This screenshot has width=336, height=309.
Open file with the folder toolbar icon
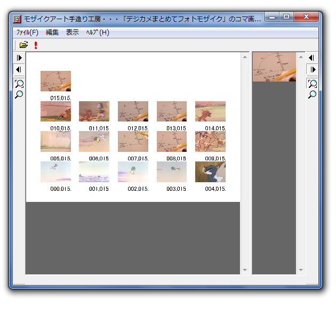coord(23,45)
